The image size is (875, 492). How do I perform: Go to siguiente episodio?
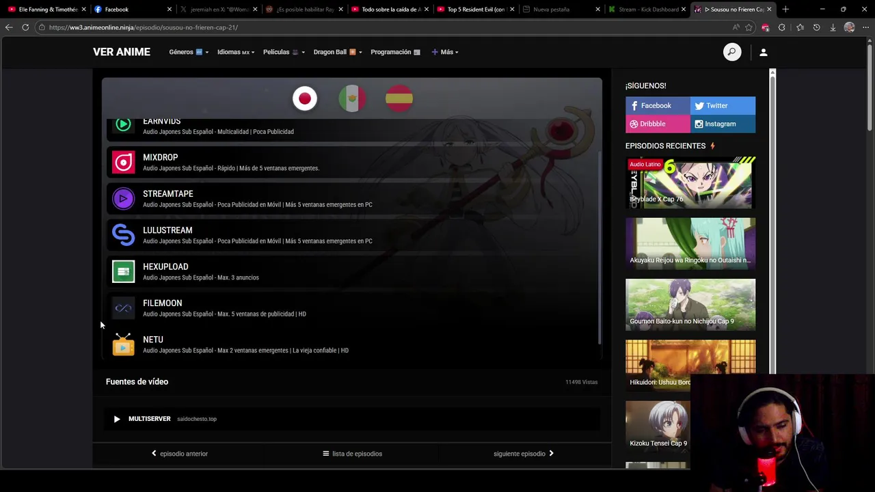coord(524,454)
